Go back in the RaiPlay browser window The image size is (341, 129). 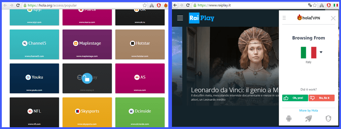[175, 5]
